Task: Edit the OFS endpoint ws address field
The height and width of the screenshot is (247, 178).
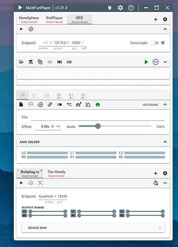Action: (x=63, y=43)
